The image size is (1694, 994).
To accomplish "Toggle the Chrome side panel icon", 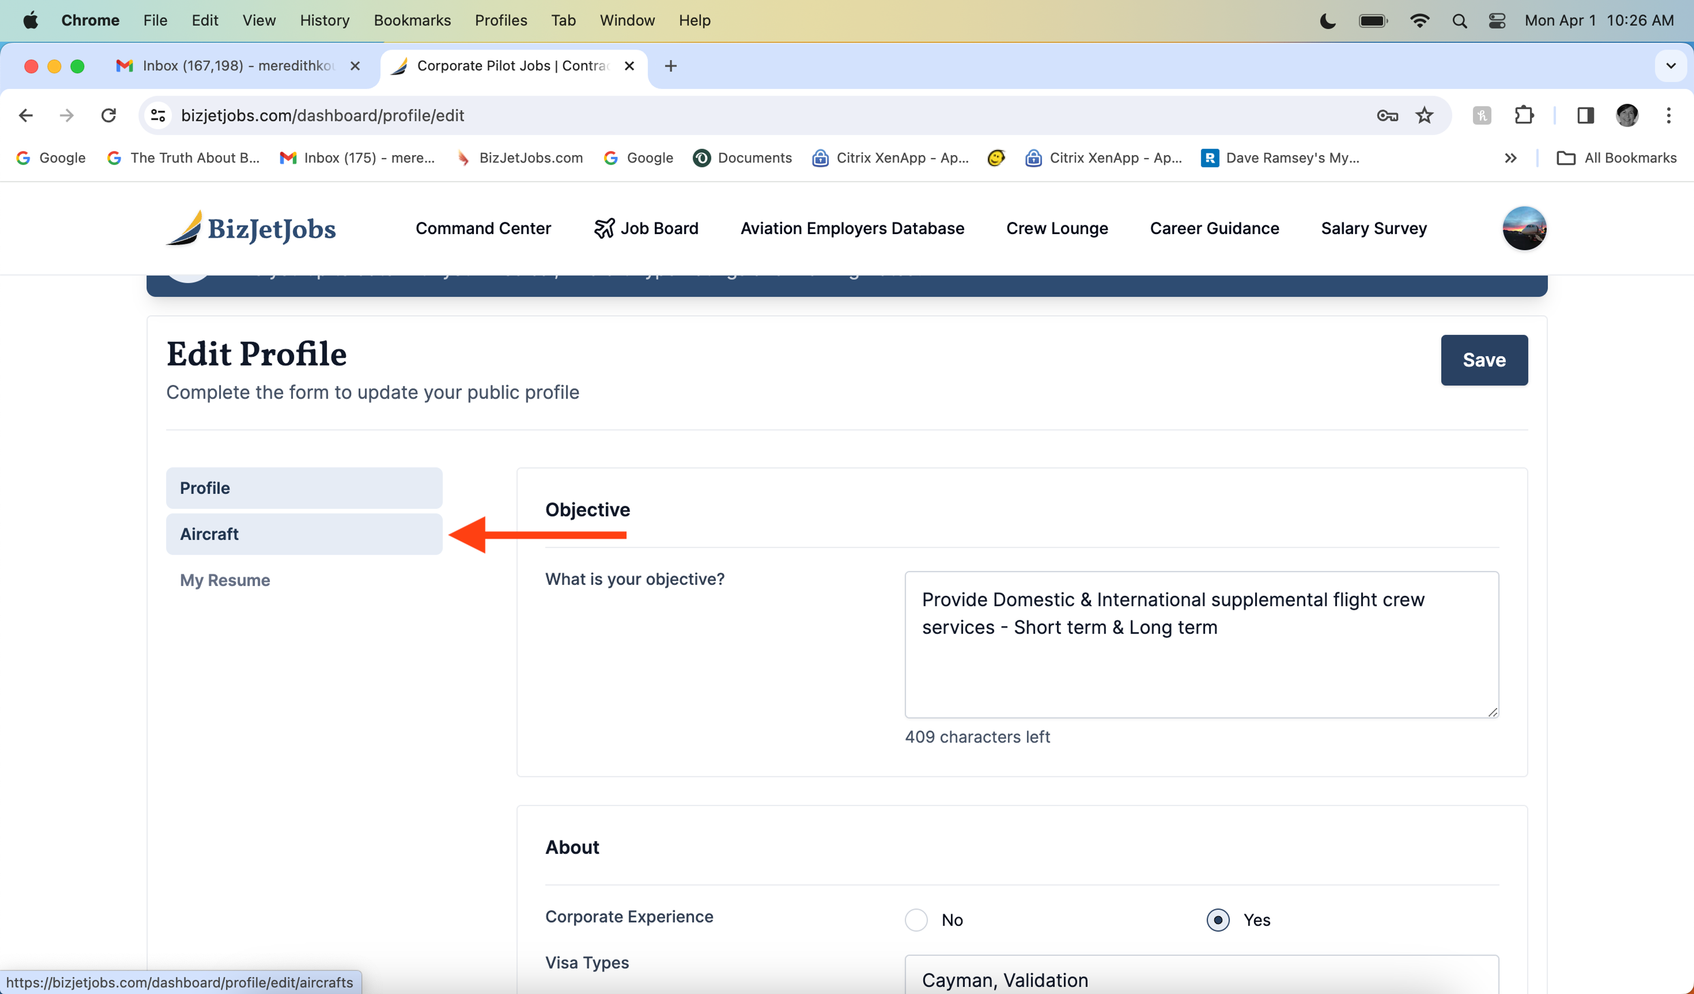I will point(1585,116).
